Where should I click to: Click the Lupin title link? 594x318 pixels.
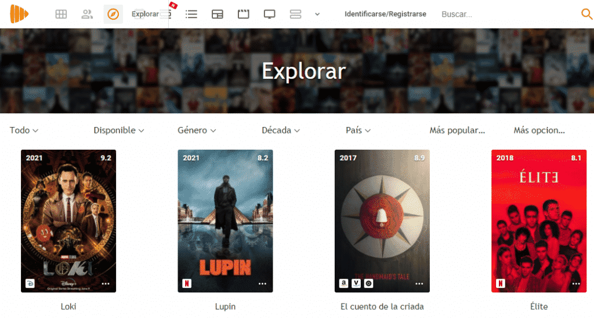(226, 306)
